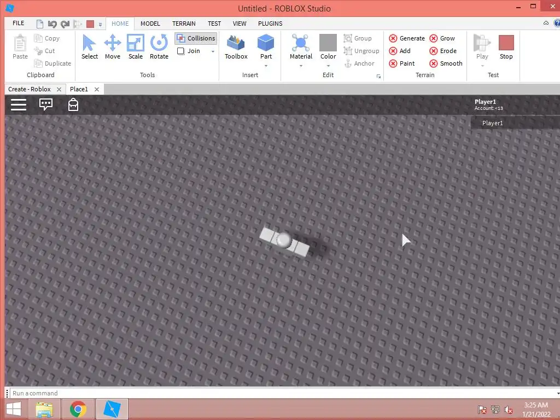
Task: Switch to the Create - Roblox document tab
Action: pos(30,89)
